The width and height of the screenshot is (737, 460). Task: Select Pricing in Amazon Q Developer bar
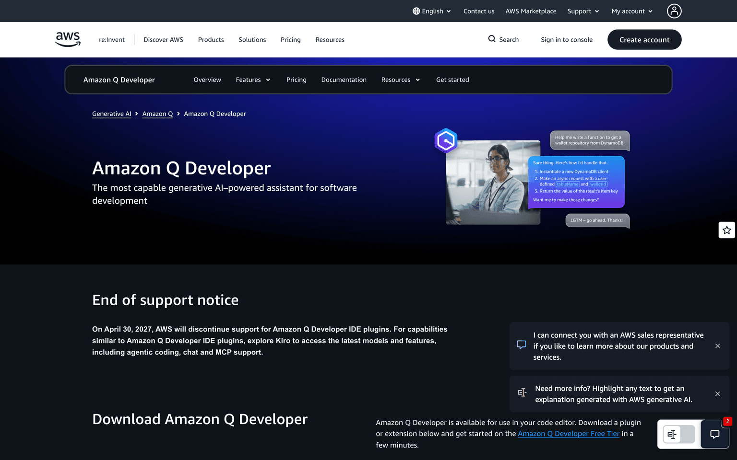point(296,80)
